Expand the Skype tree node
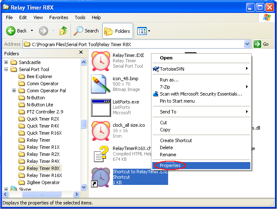The height and width of the screenshot is (209, 277). (6, 189)
